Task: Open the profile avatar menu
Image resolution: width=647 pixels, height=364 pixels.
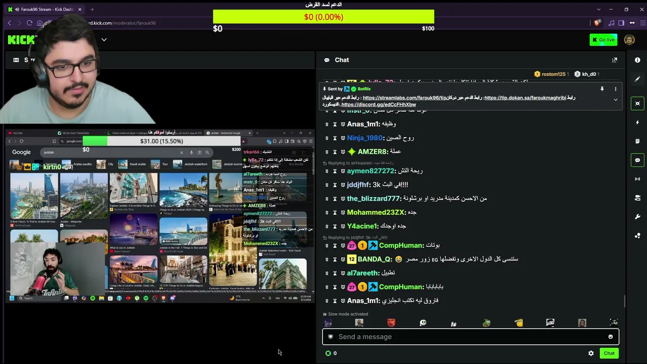Action: [x=629, y=40]
